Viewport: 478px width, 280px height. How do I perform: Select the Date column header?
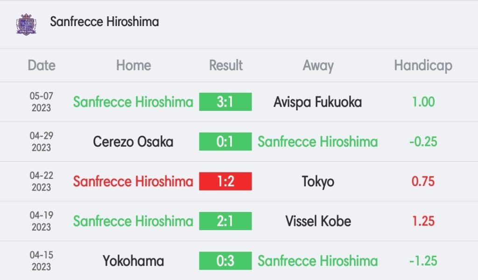pyautogui.click(x=42, y=65)
